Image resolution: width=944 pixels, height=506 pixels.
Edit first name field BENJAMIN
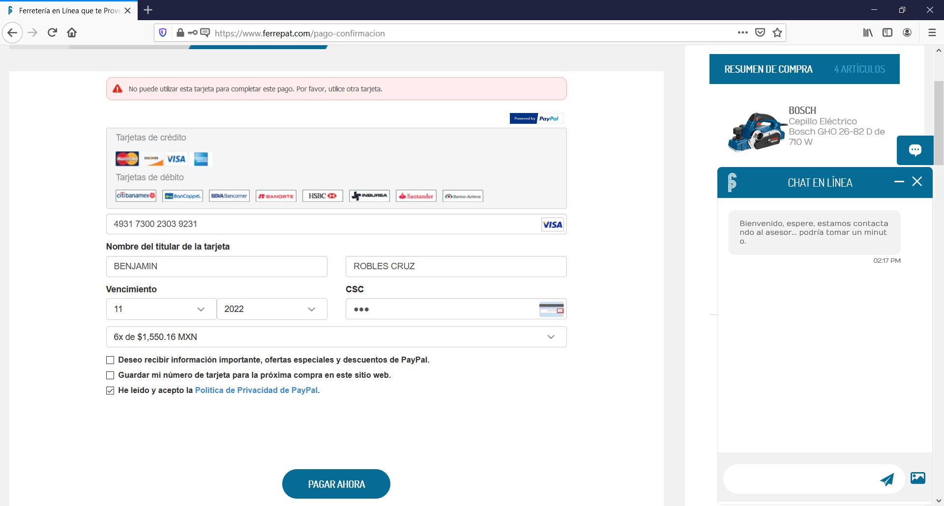coord(217,266)
